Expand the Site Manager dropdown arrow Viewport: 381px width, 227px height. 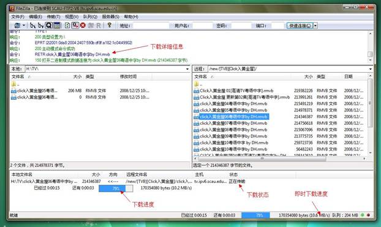click(24, 25)
